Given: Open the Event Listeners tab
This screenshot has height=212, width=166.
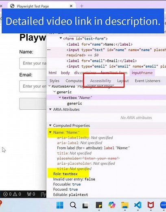Looking at the screenshot, I should click(x=148, y=81).
